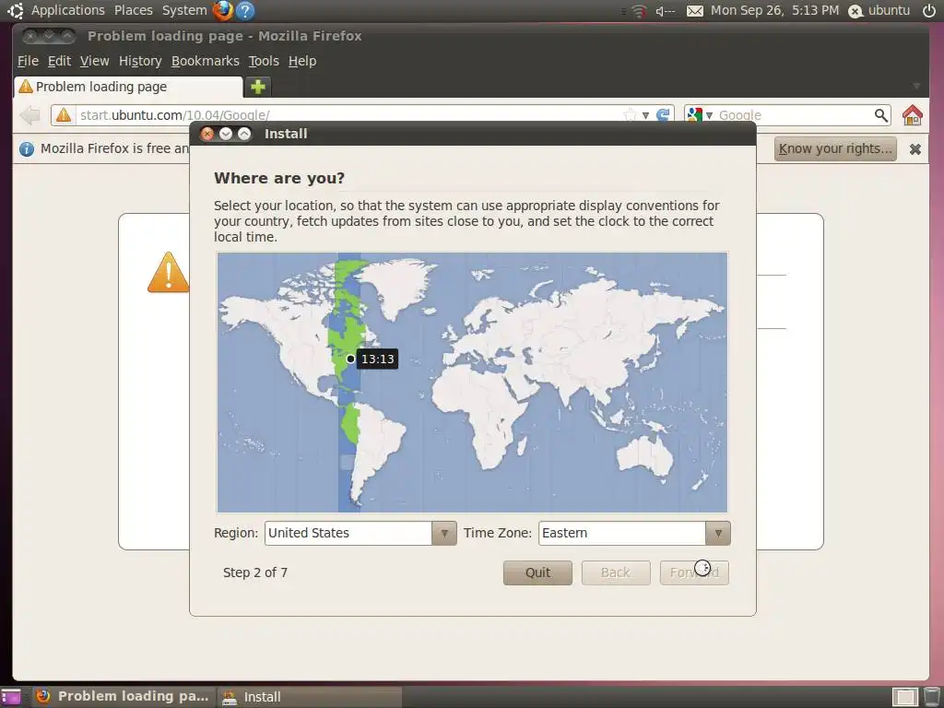The height and width of the screenshot is (708, 944).
Task: Open Firefox History menu
Action: pyautogui.click(x=140, y=61)
